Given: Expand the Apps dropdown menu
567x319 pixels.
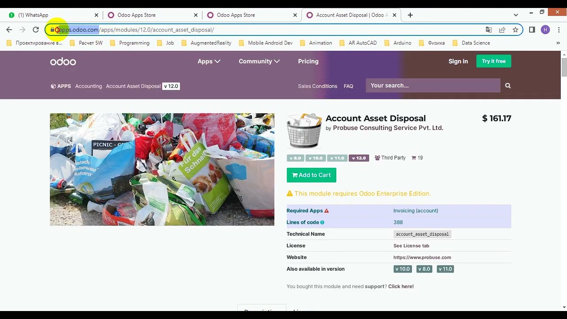Looking at the screenshot, I should tap(209, 61).
